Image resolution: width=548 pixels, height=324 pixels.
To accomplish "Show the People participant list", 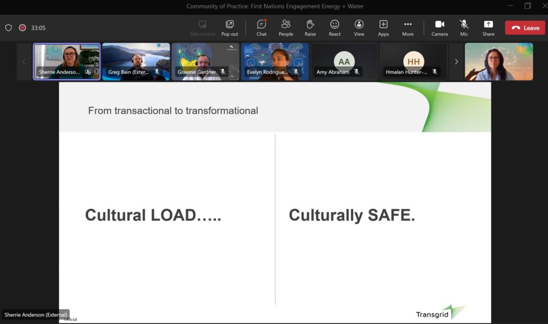I will coord(286,28).
